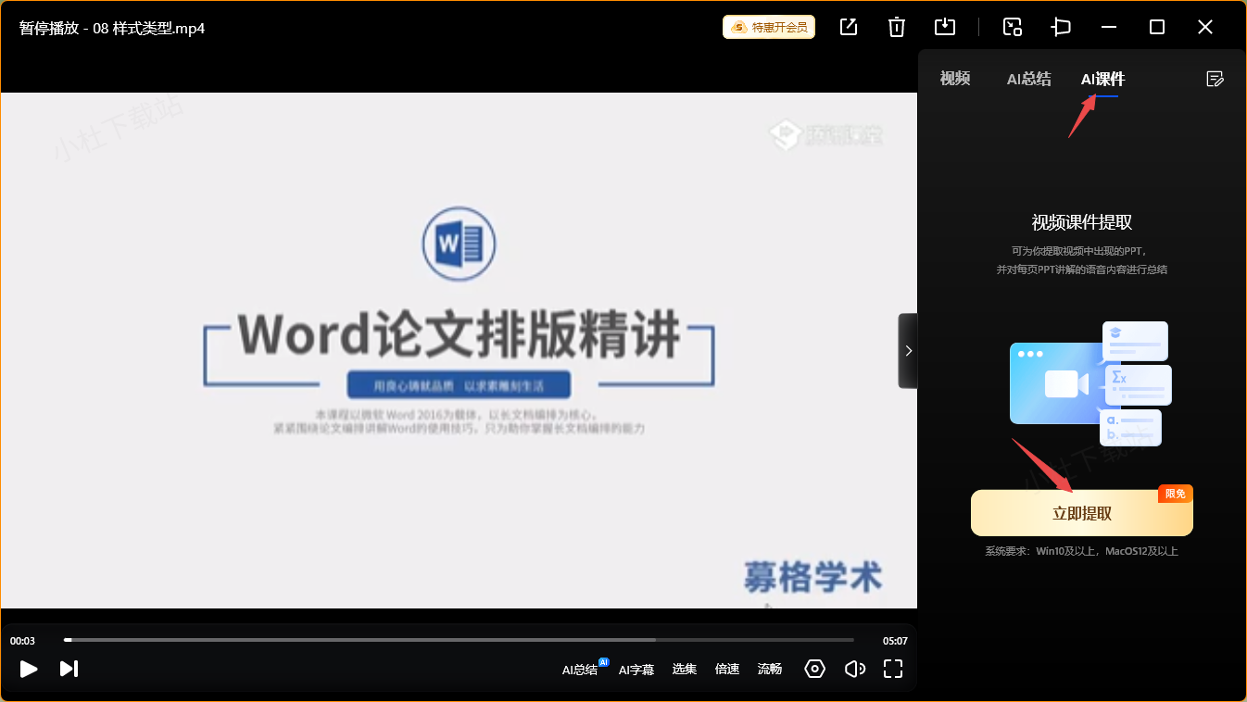The image size is (1247, 702).
Task: Click the 立即提取 button
Action: pos(1082,513)
